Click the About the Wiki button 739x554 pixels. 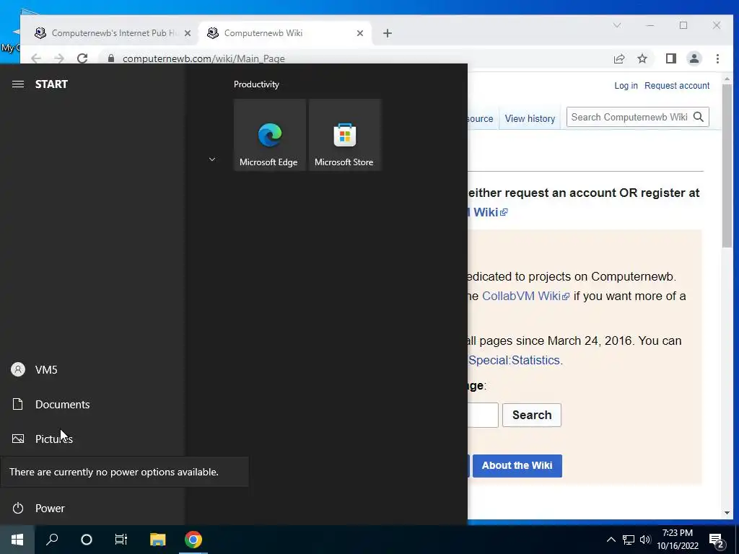[517, 466]
